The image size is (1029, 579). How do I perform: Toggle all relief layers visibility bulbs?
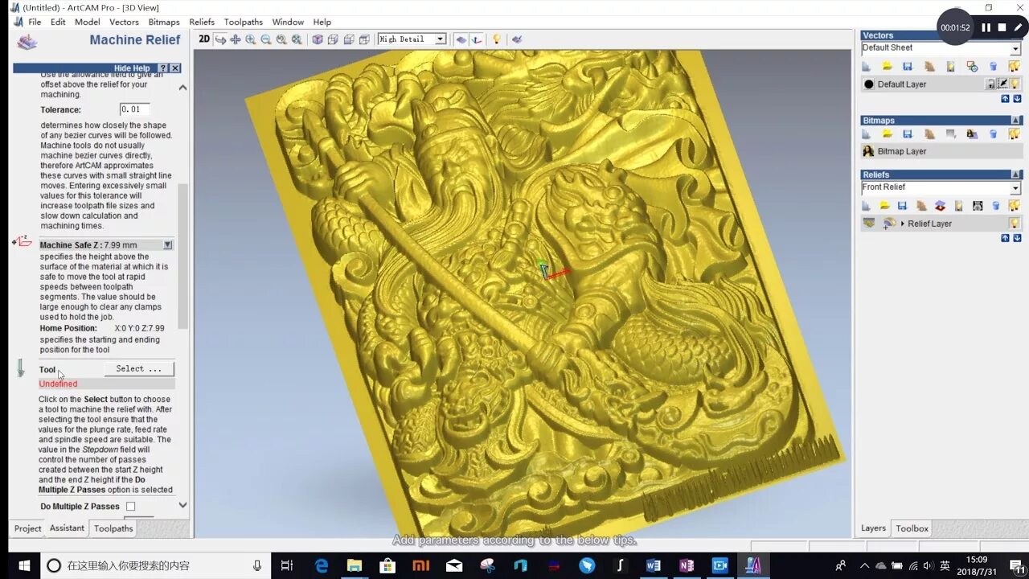tap(1015, 206)
